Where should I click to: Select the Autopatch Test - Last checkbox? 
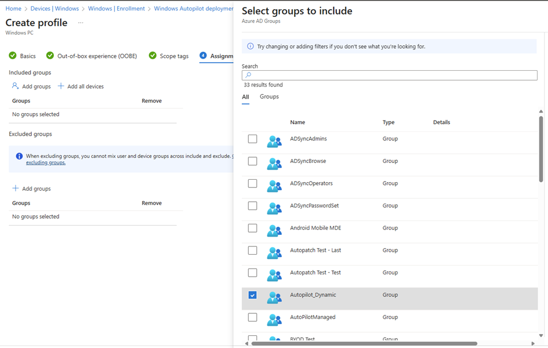click(x=252, y=251)
